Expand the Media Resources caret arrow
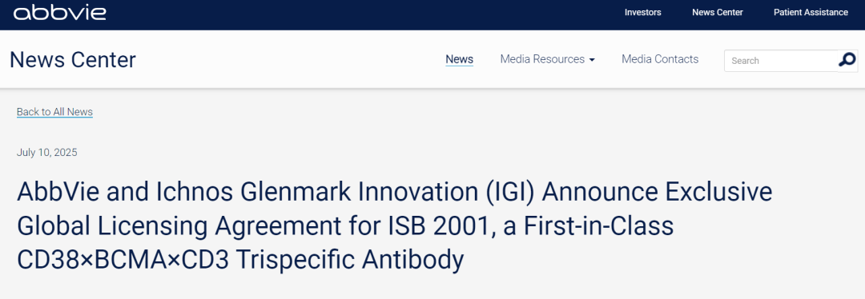The width and height of the screenshot is (865, 299). click(592, 60)
